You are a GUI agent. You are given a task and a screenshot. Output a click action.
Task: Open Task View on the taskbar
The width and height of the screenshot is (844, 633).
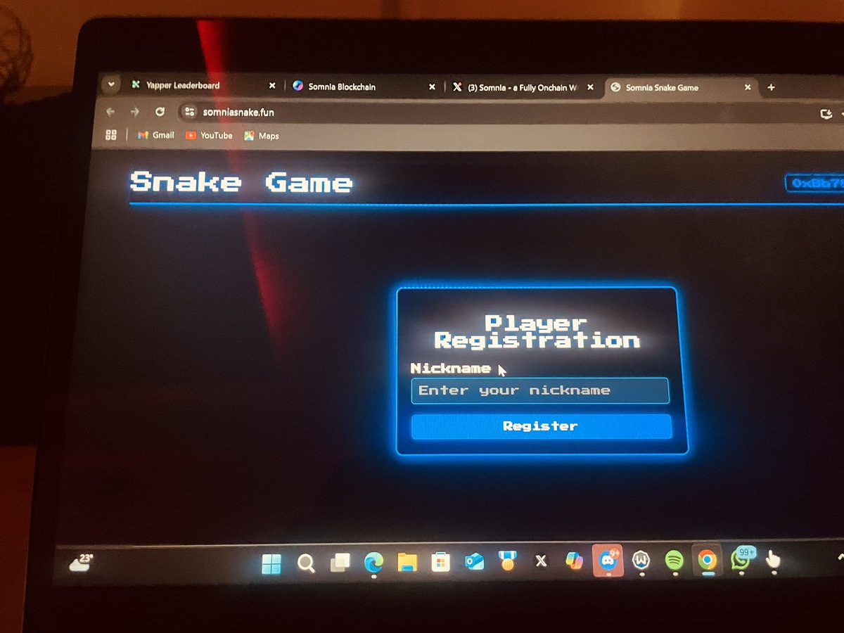[x=340, y=563]
